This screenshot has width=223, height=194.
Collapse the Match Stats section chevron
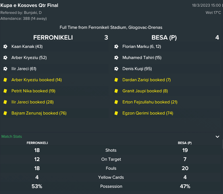tap(217, 137)
